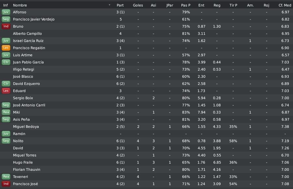Click the Seg badge next to Francisco Javier Verdejo
The width and height of the screenshot is (293, 189).
pyautogui.click(x=6, y=19)
